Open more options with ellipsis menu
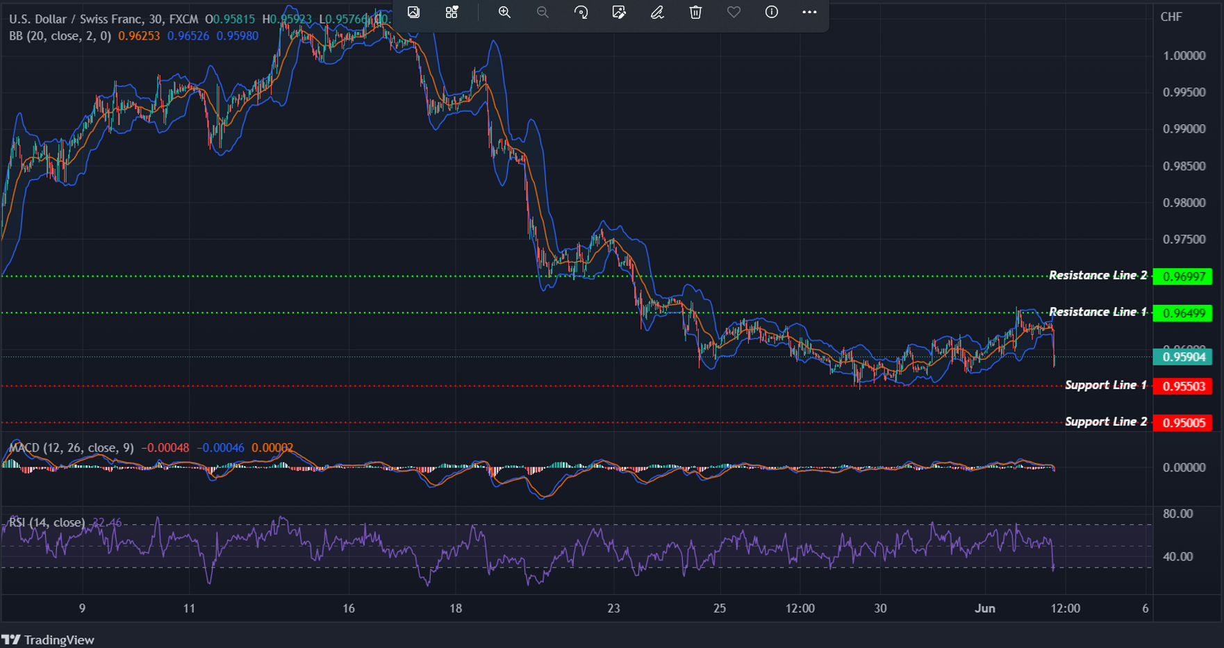 pos(809,12)
